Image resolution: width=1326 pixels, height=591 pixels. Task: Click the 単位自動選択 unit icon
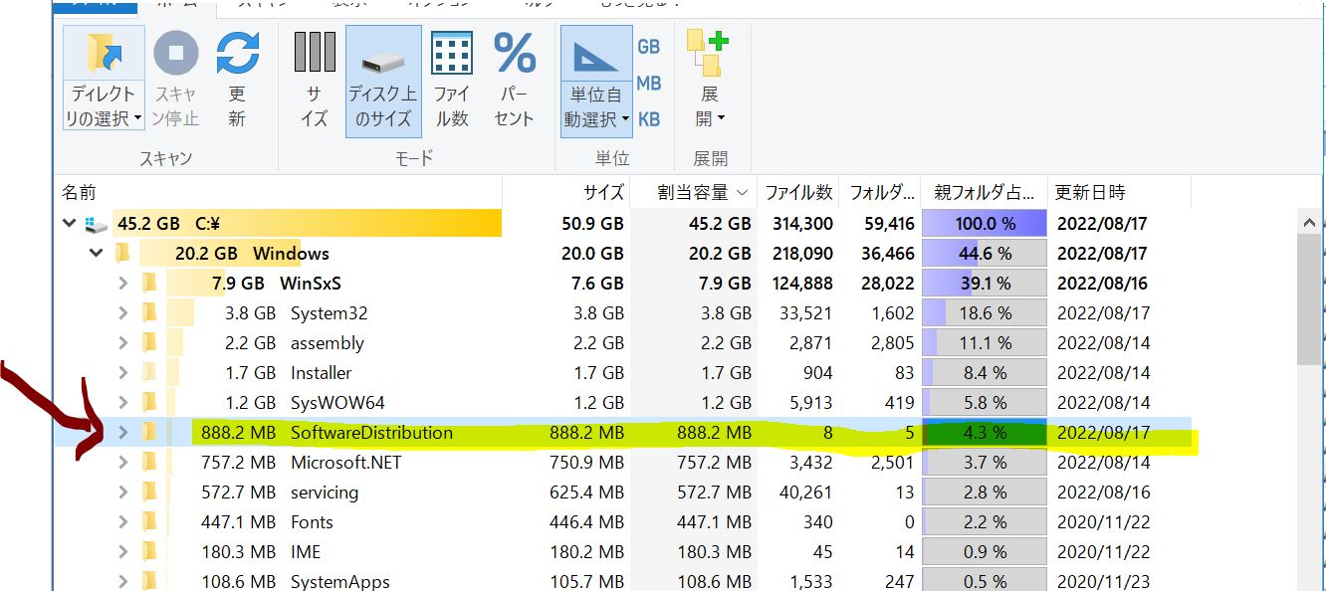coord(596,56)
